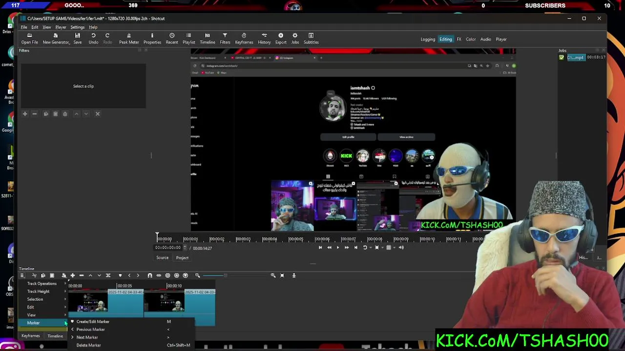The image size is (625, 351).
Task: Switch to the Logging layout
Action: (428, 39)
